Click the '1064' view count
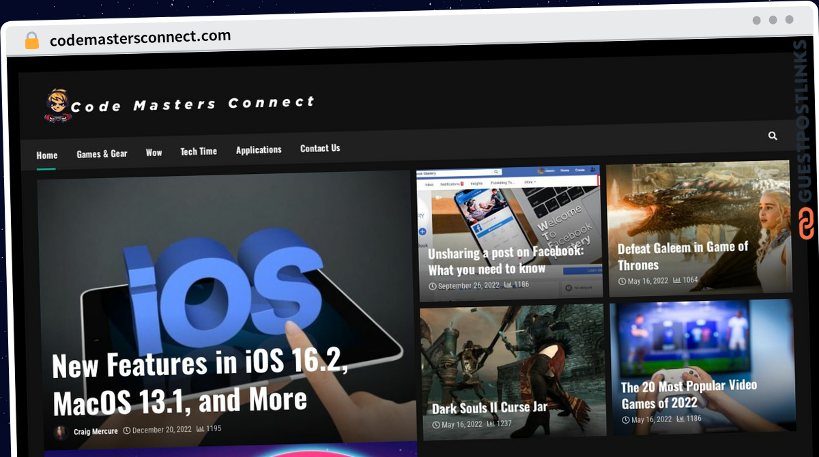Screen dimensions: 819x457 [x=691, y=280]
